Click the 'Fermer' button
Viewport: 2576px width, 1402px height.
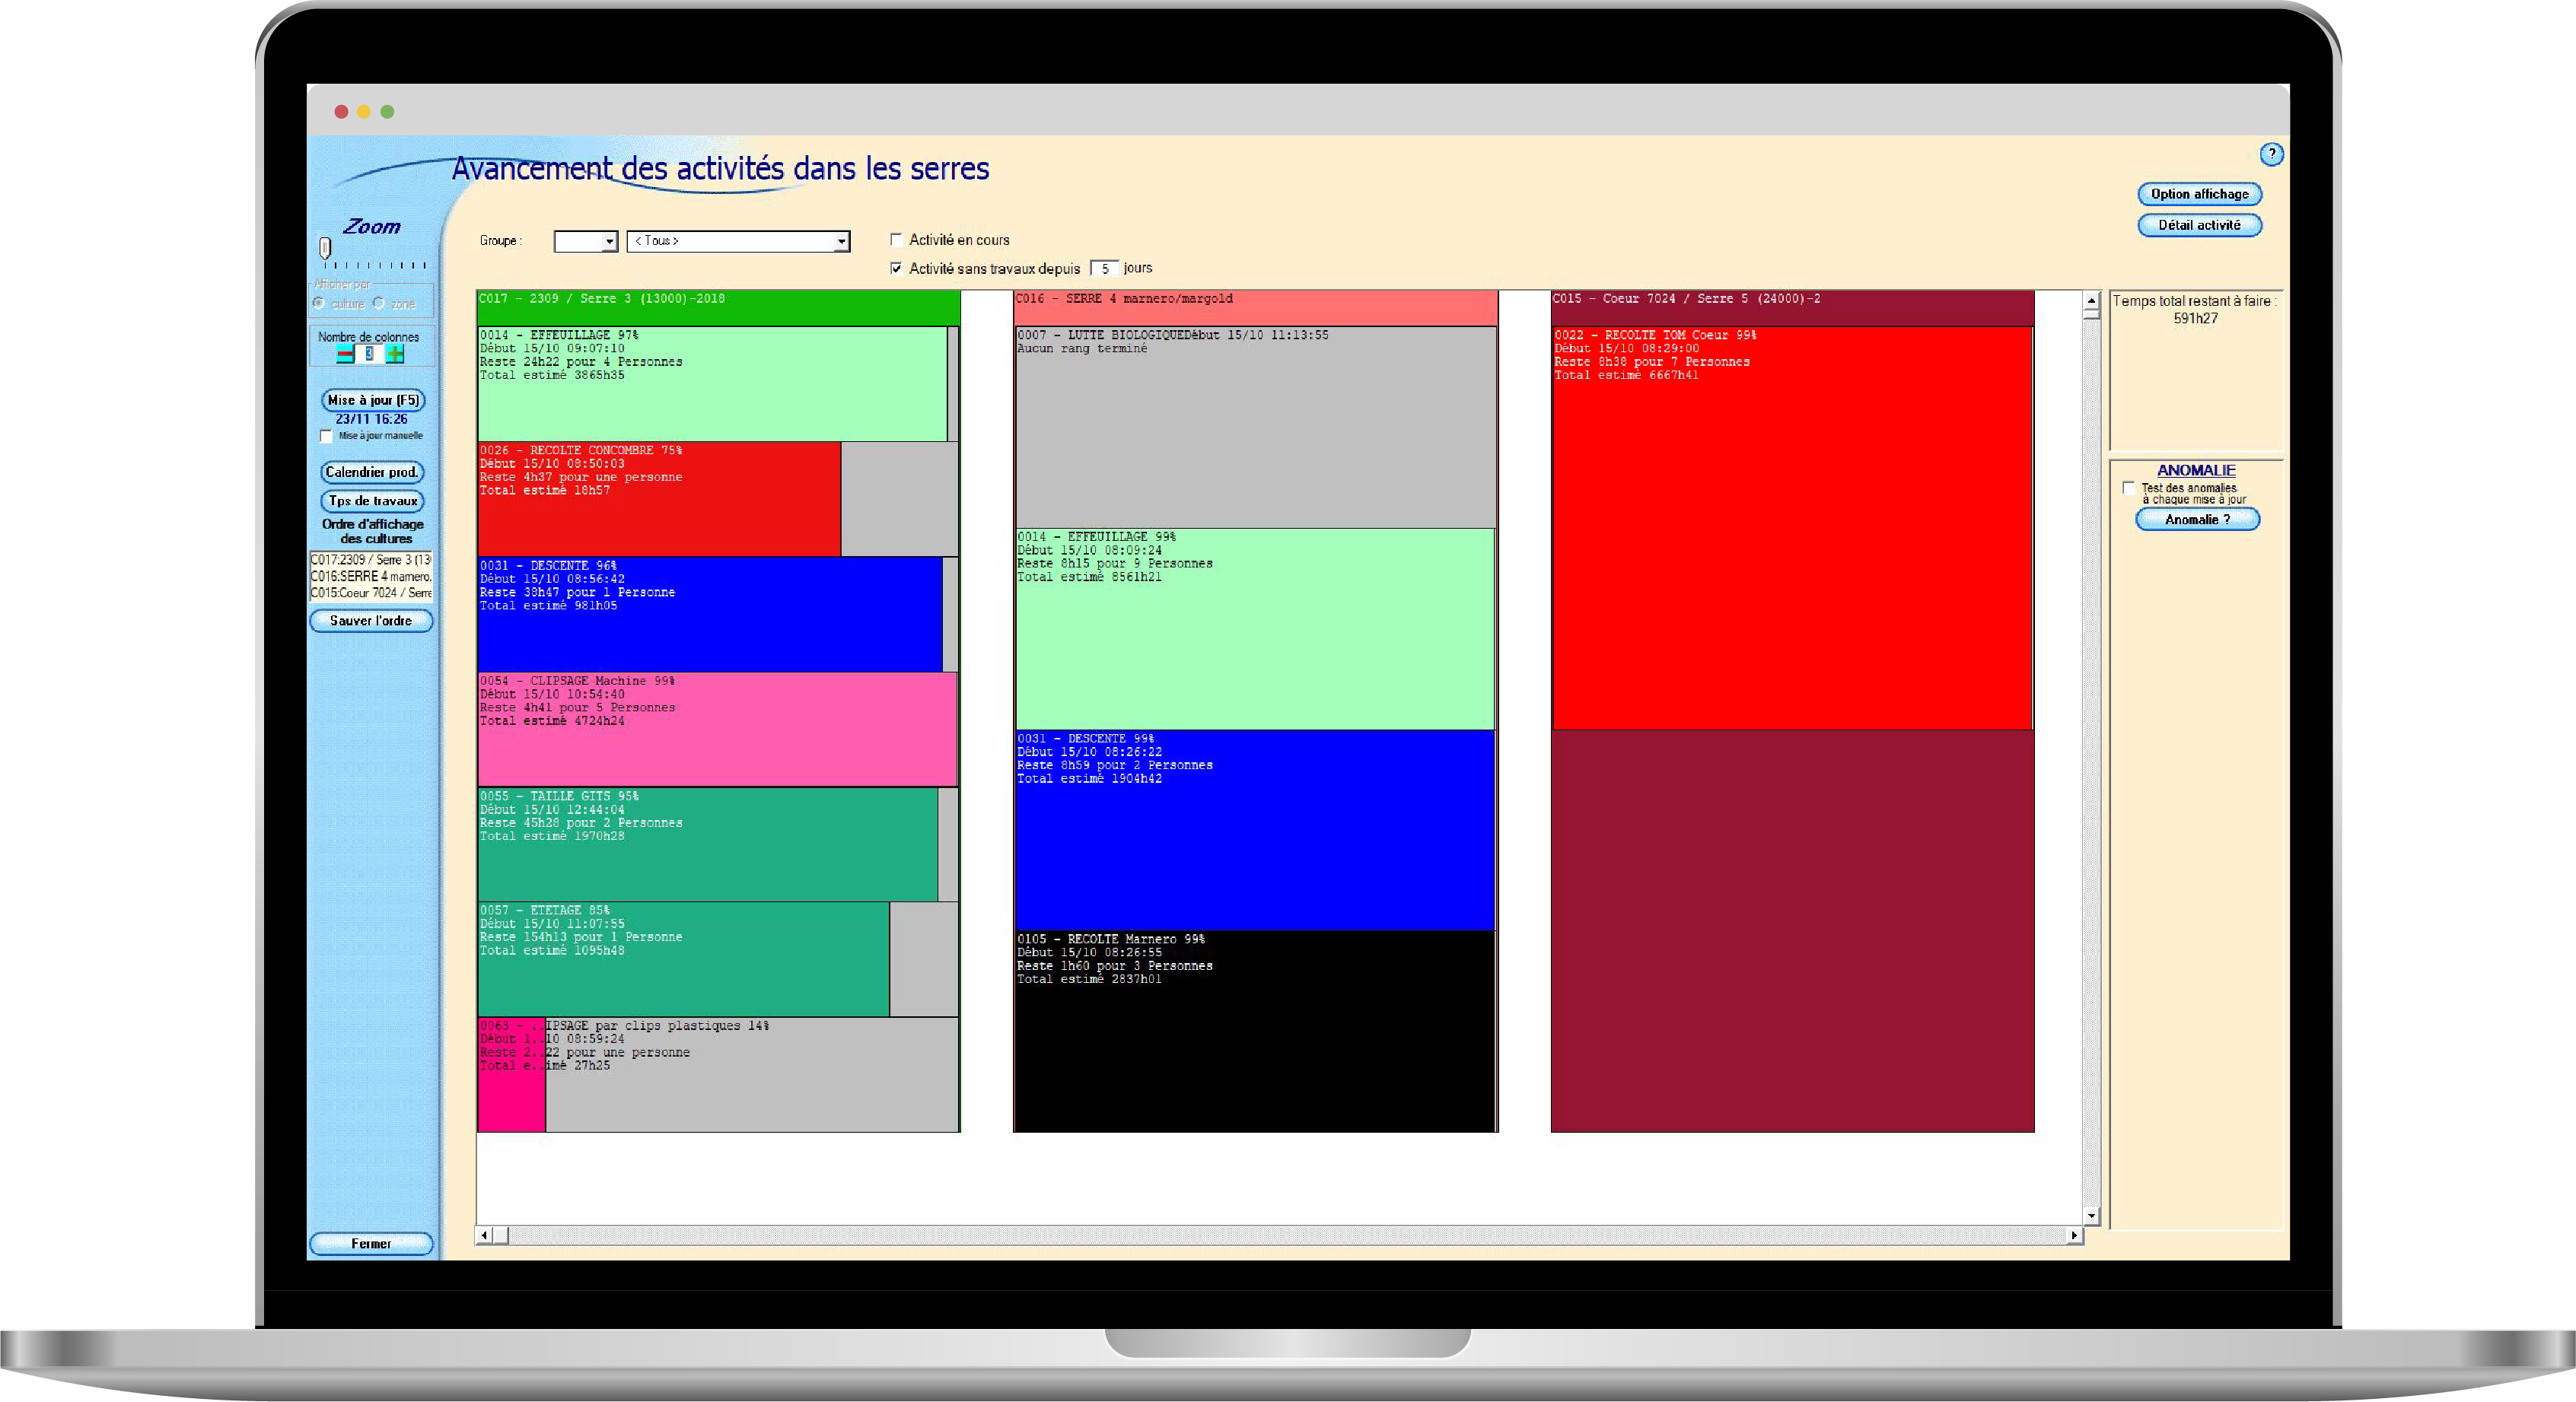(371, 1243)
